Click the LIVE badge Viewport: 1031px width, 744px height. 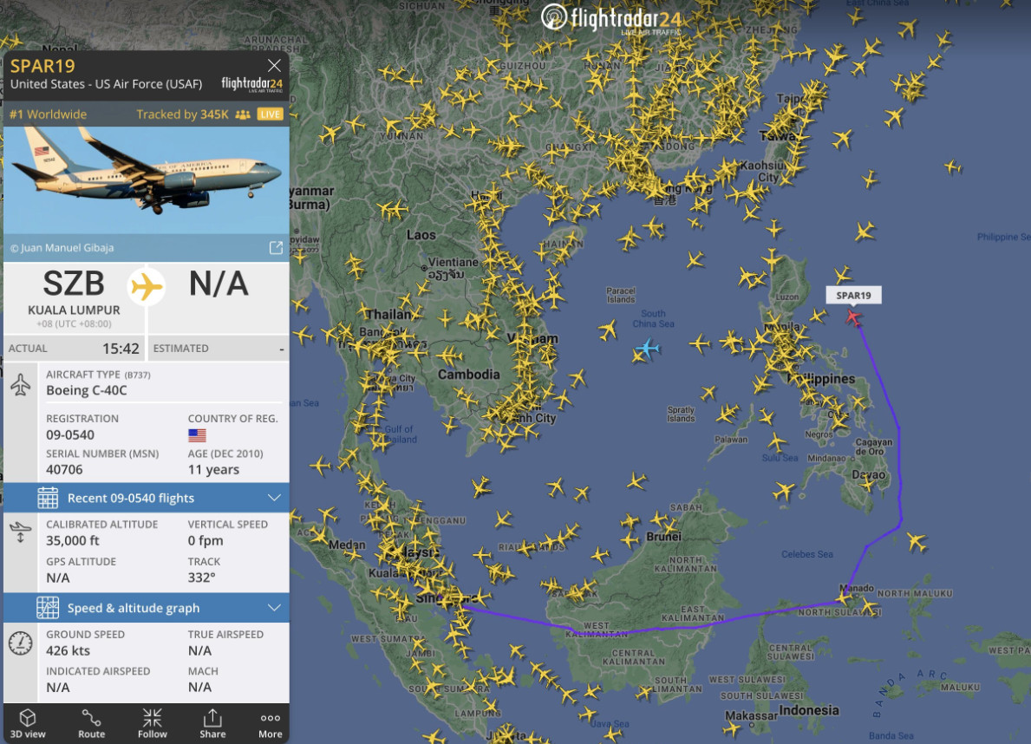tap(270, 114)
